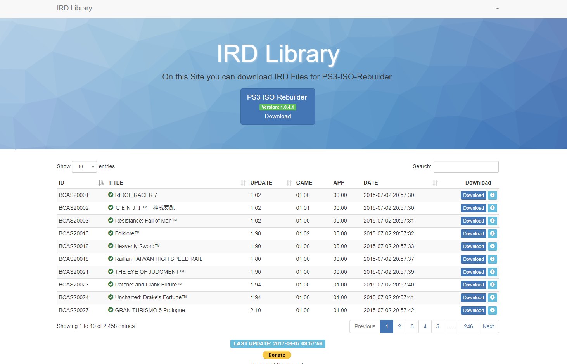Download GRAN TURISMO 5 Prologue IRD

(474, 311)
